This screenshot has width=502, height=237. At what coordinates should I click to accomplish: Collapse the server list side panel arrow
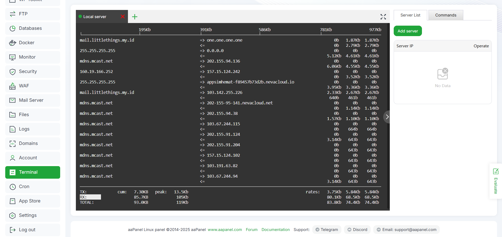click(387, 117)
